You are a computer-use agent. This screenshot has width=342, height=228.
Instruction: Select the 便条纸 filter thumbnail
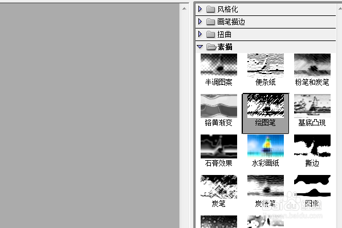266,65
